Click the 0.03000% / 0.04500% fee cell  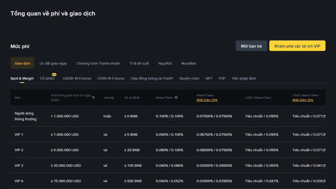214,165
